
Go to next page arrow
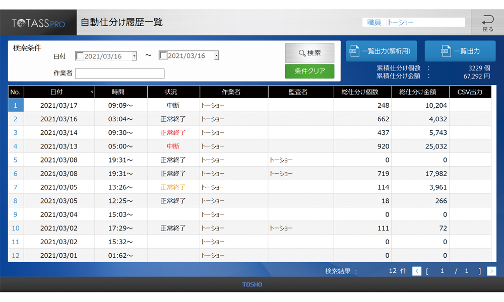[x=491, y=271]
